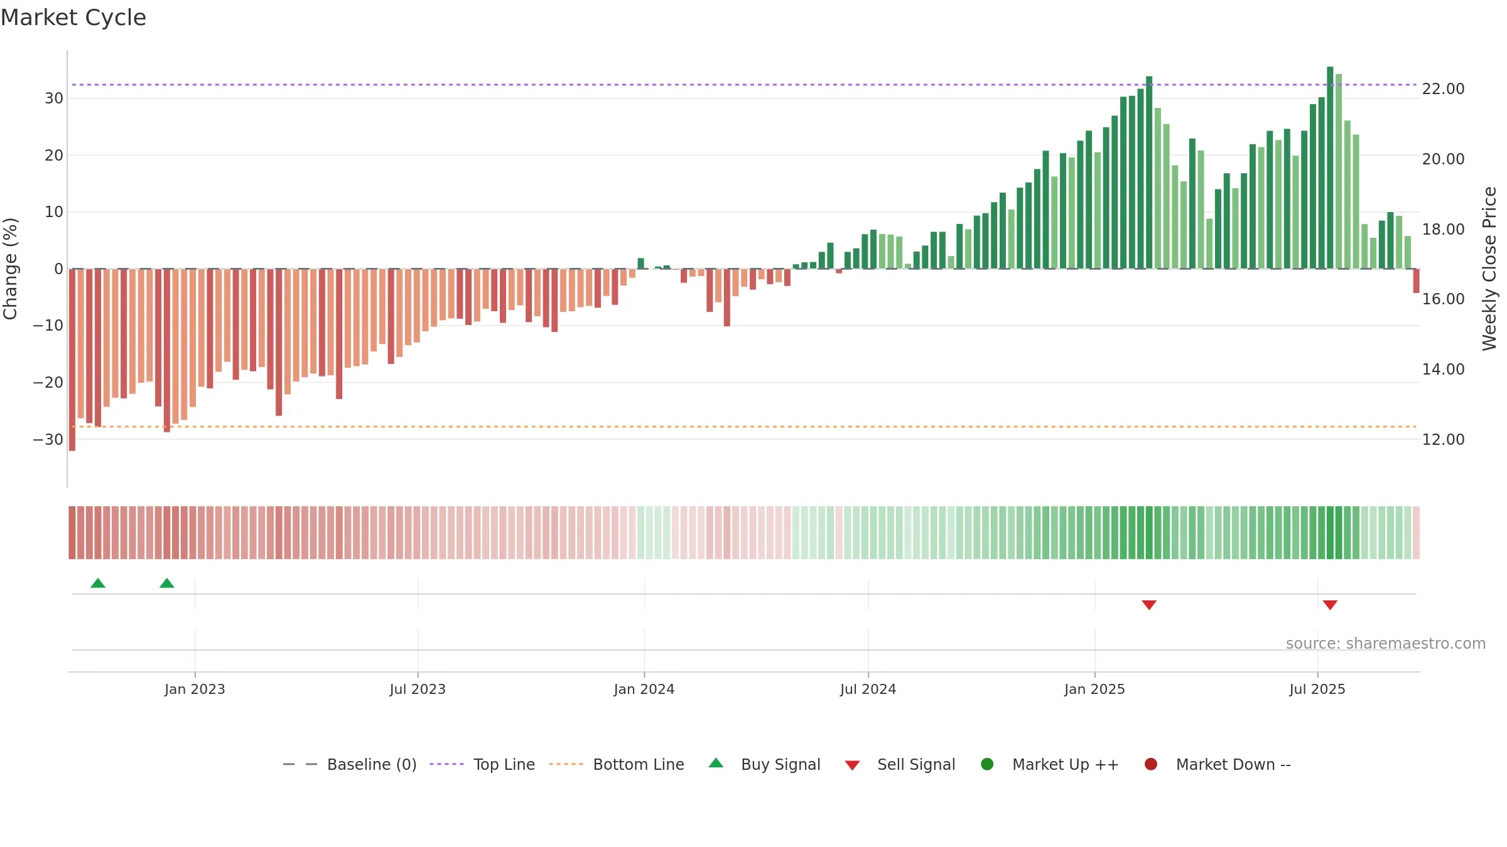
Task: Toggle the Bottom Line legend entry
Action: tap(617, 764)
